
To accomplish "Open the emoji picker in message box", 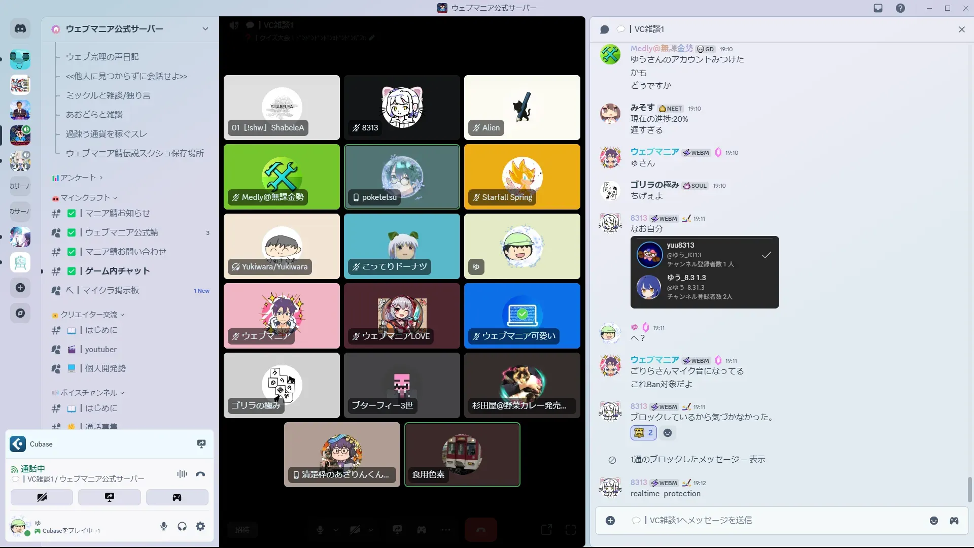I will pyautogui.click(x=933, y=521).
